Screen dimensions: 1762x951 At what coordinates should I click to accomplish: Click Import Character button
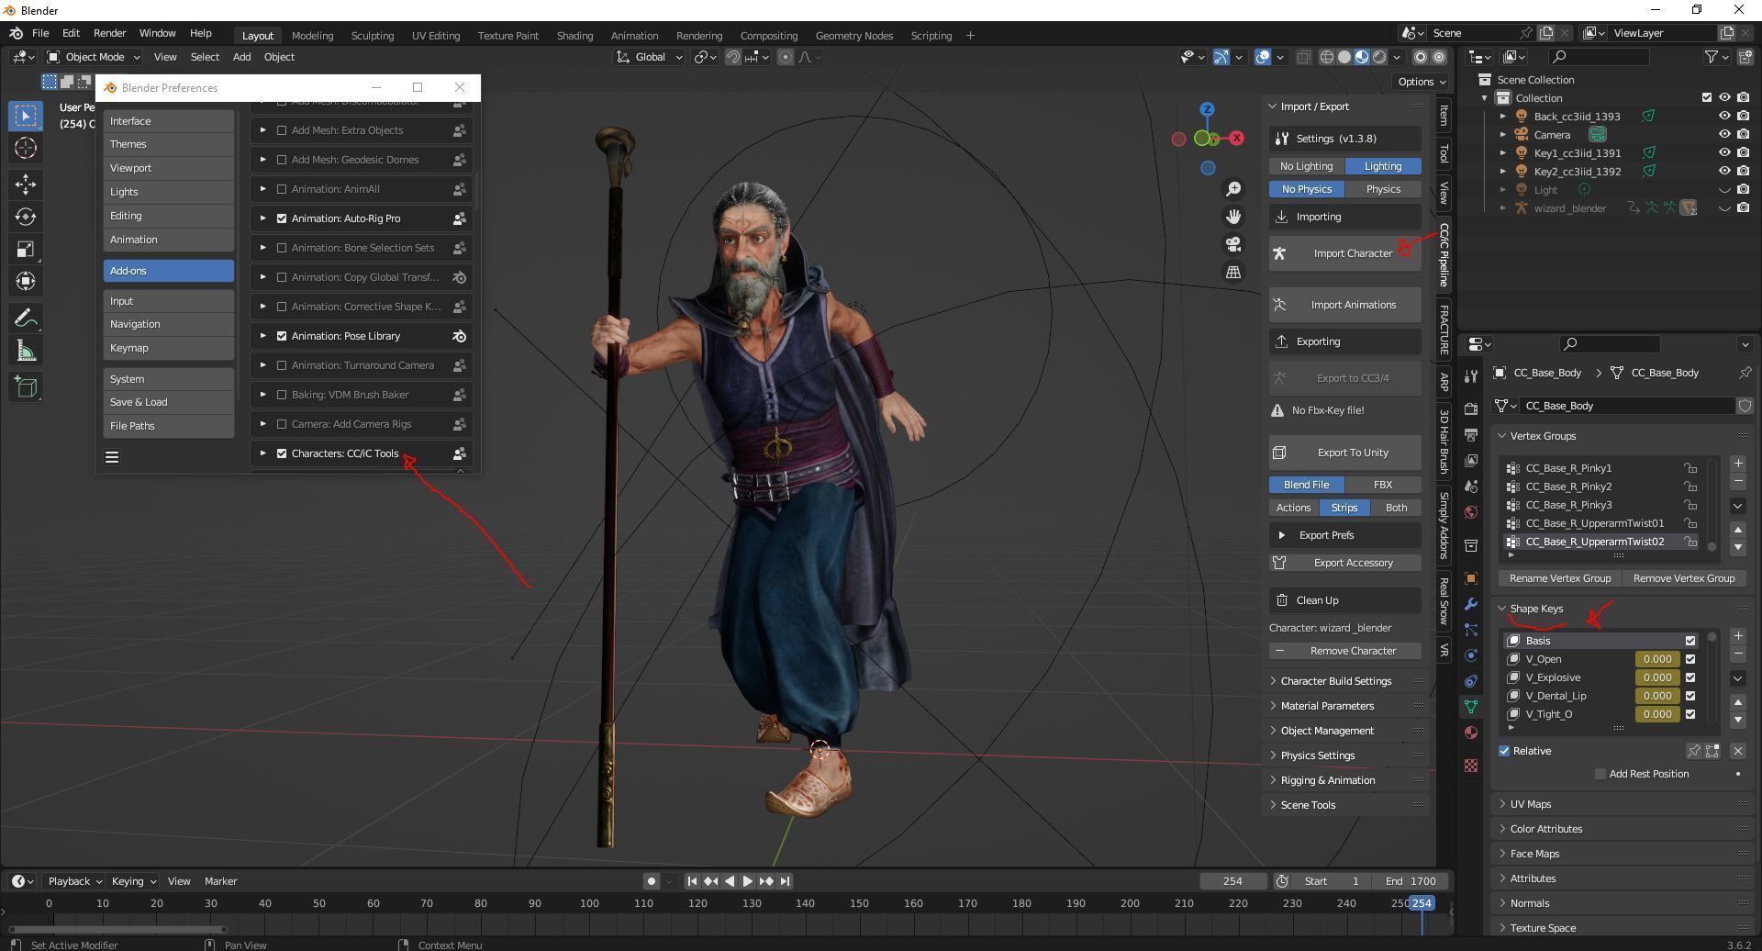(x=1345, y=253)
